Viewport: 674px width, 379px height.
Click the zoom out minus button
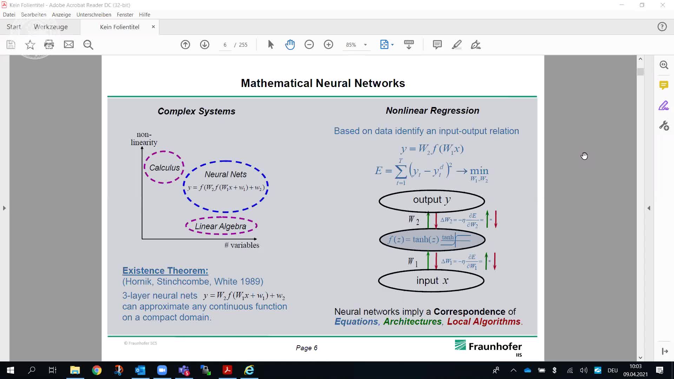(309, 45)
